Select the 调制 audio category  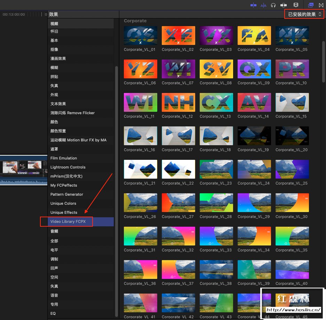pos(81,259)
